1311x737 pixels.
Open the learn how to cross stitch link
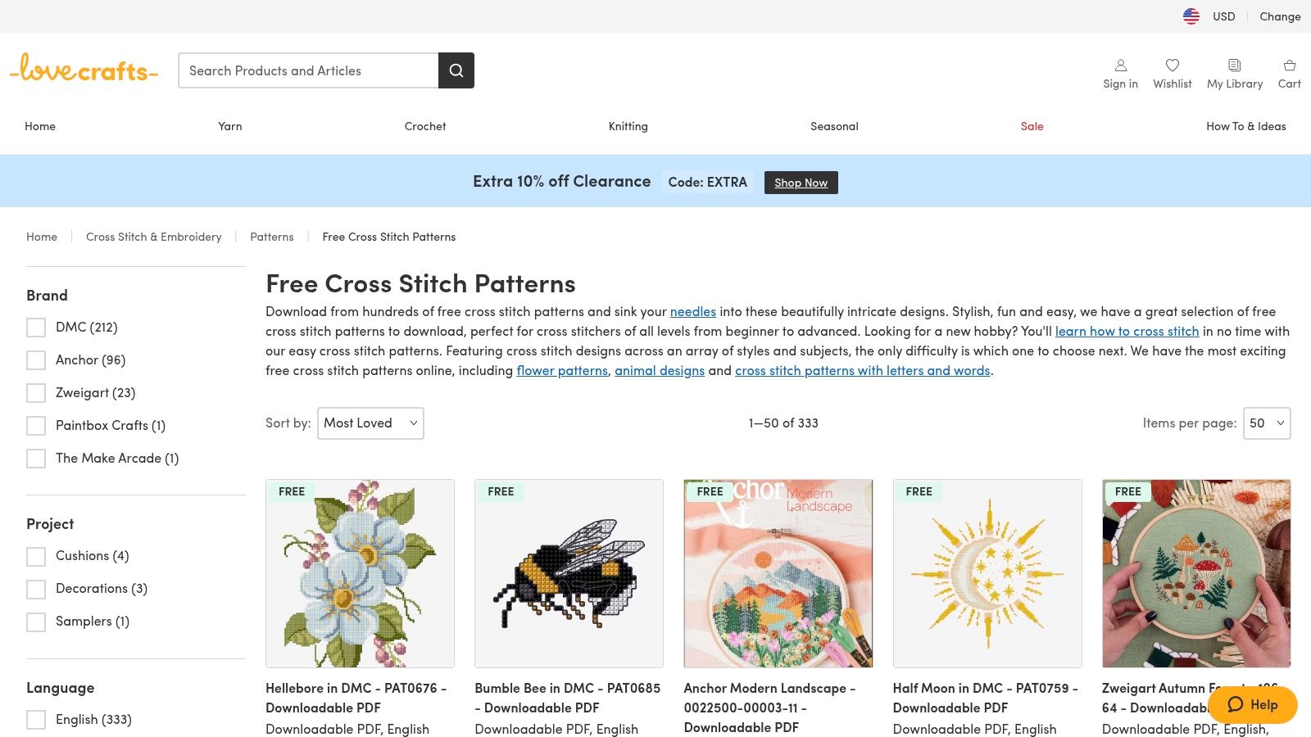(1127, 331)
